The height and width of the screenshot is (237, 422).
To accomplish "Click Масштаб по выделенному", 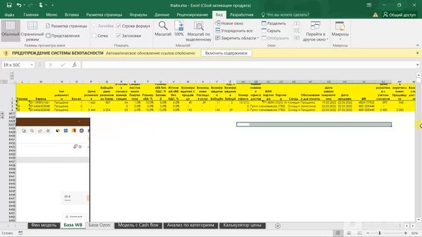I will 198,31.
